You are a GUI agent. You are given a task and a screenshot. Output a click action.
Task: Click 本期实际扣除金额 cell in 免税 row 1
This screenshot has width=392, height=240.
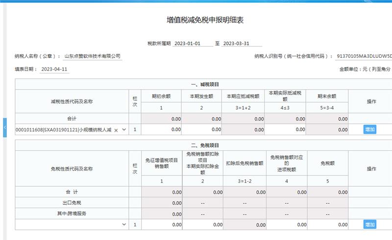tap(201, 224)
